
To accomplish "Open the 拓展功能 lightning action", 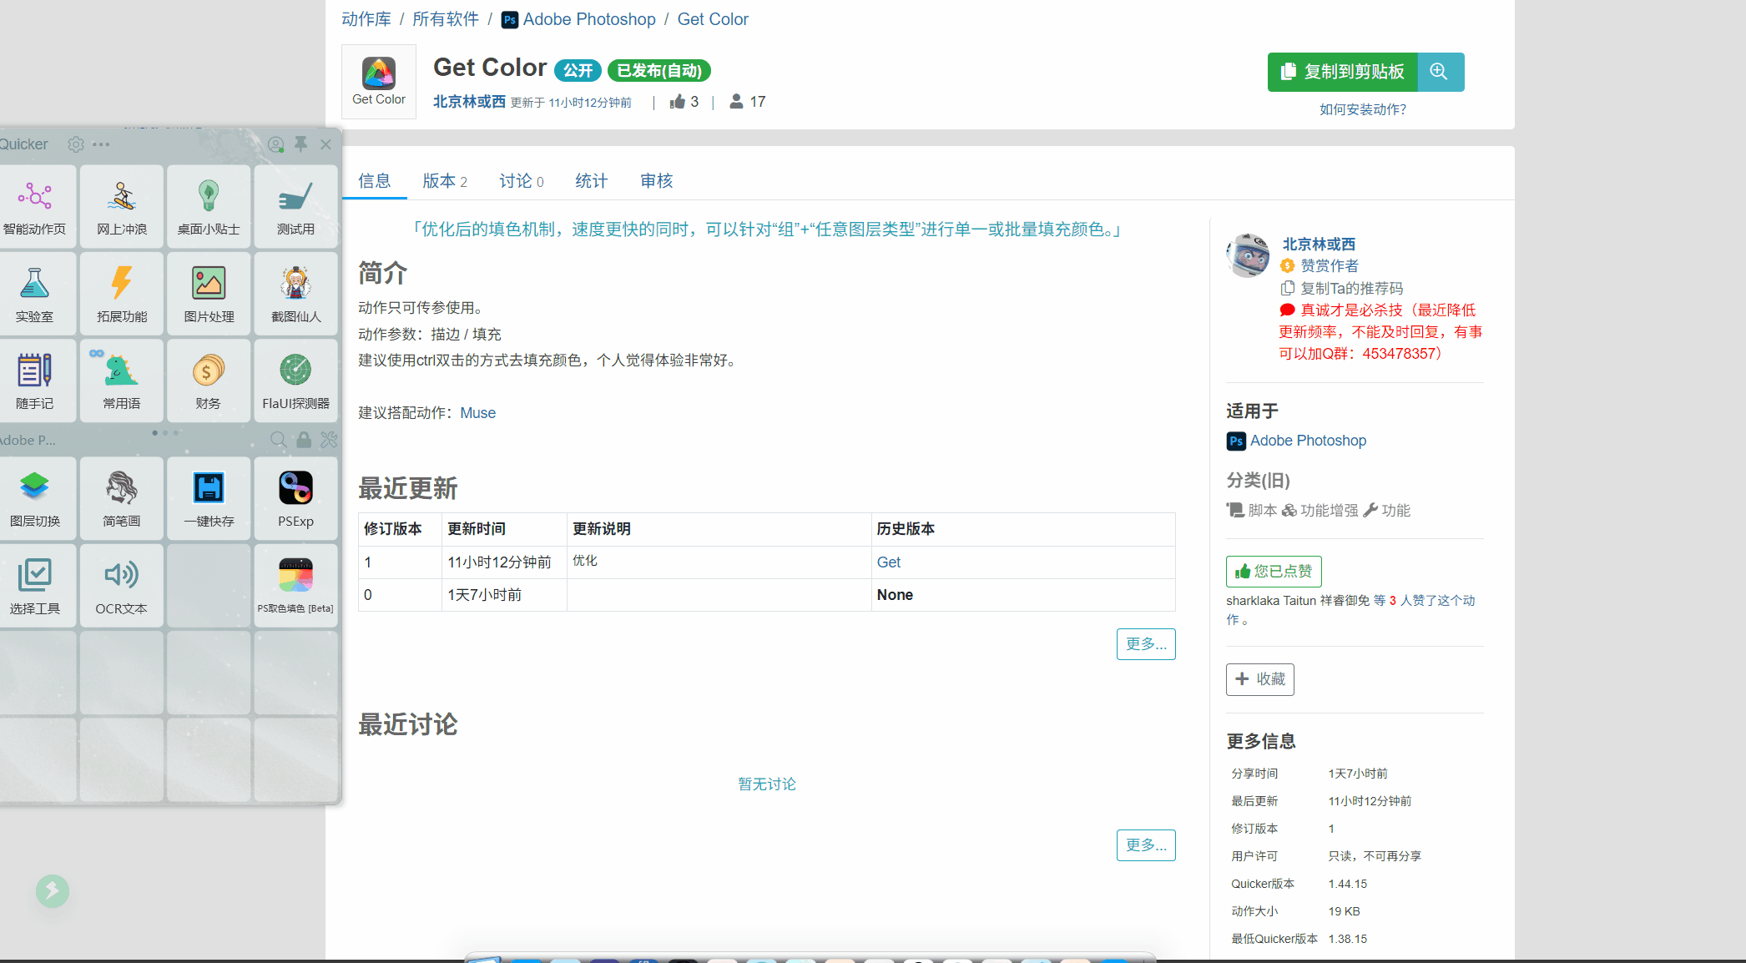I will (x=122, y=294).
